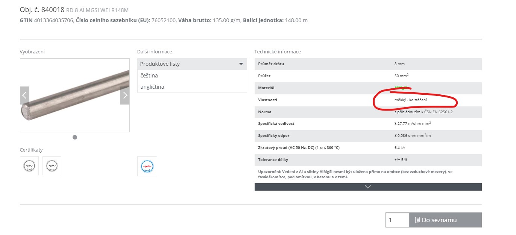Add the product via Do seznamu button

445,220
